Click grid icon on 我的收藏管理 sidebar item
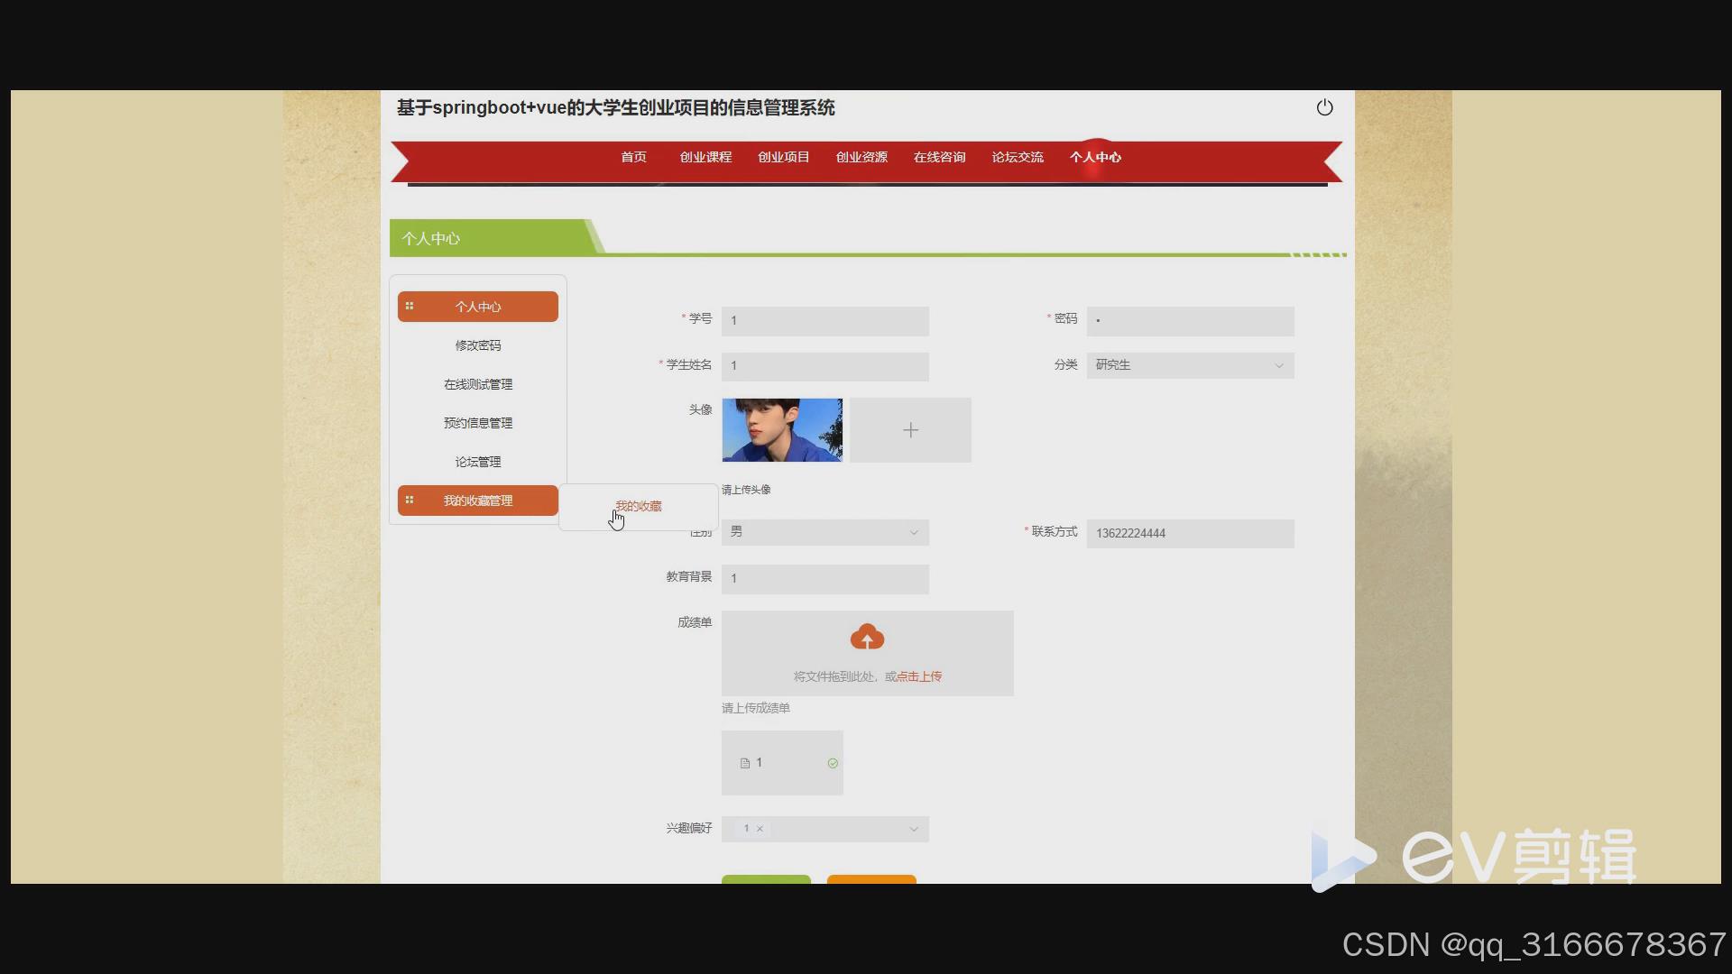Screen dimensions: 1732x974 pyautogui.click(x=410, y=501)
